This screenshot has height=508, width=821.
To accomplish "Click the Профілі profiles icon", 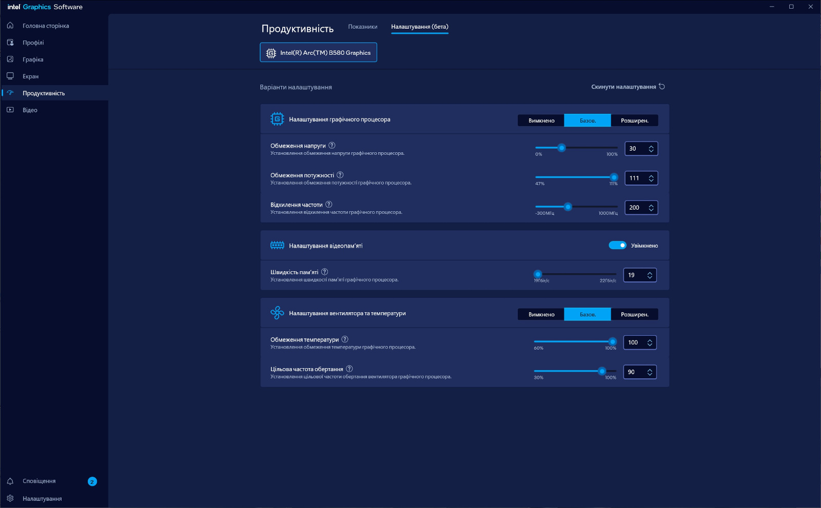I will [10, 43].
